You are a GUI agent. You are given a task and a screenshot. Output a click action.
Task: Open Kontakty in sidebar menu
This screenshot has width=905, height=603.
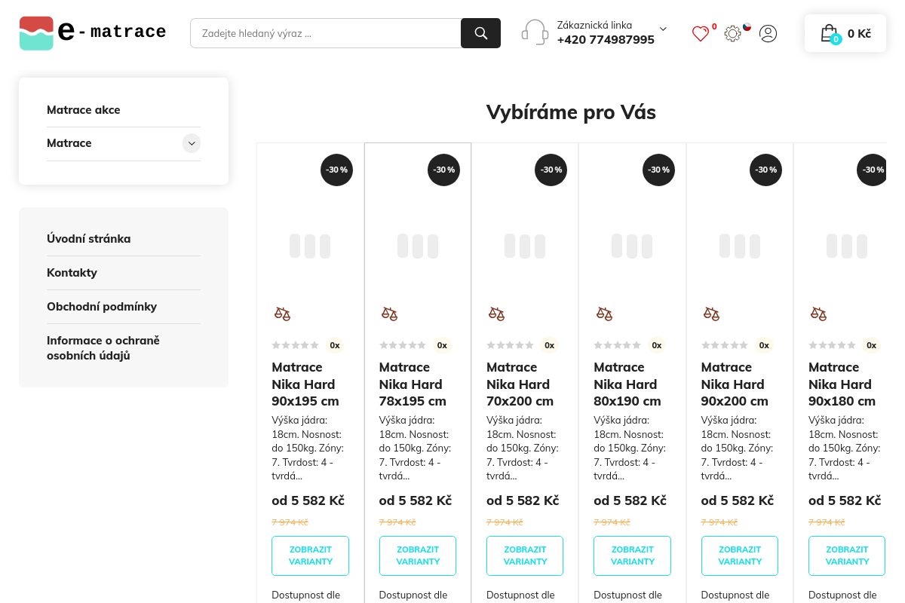click(x=72, y=273)
